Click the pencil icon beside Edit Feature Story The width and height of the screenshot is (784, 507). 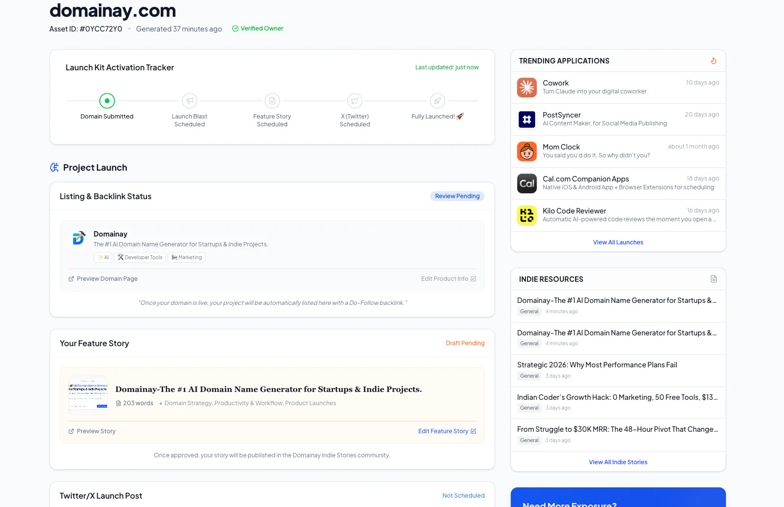(x=473, y=431)
